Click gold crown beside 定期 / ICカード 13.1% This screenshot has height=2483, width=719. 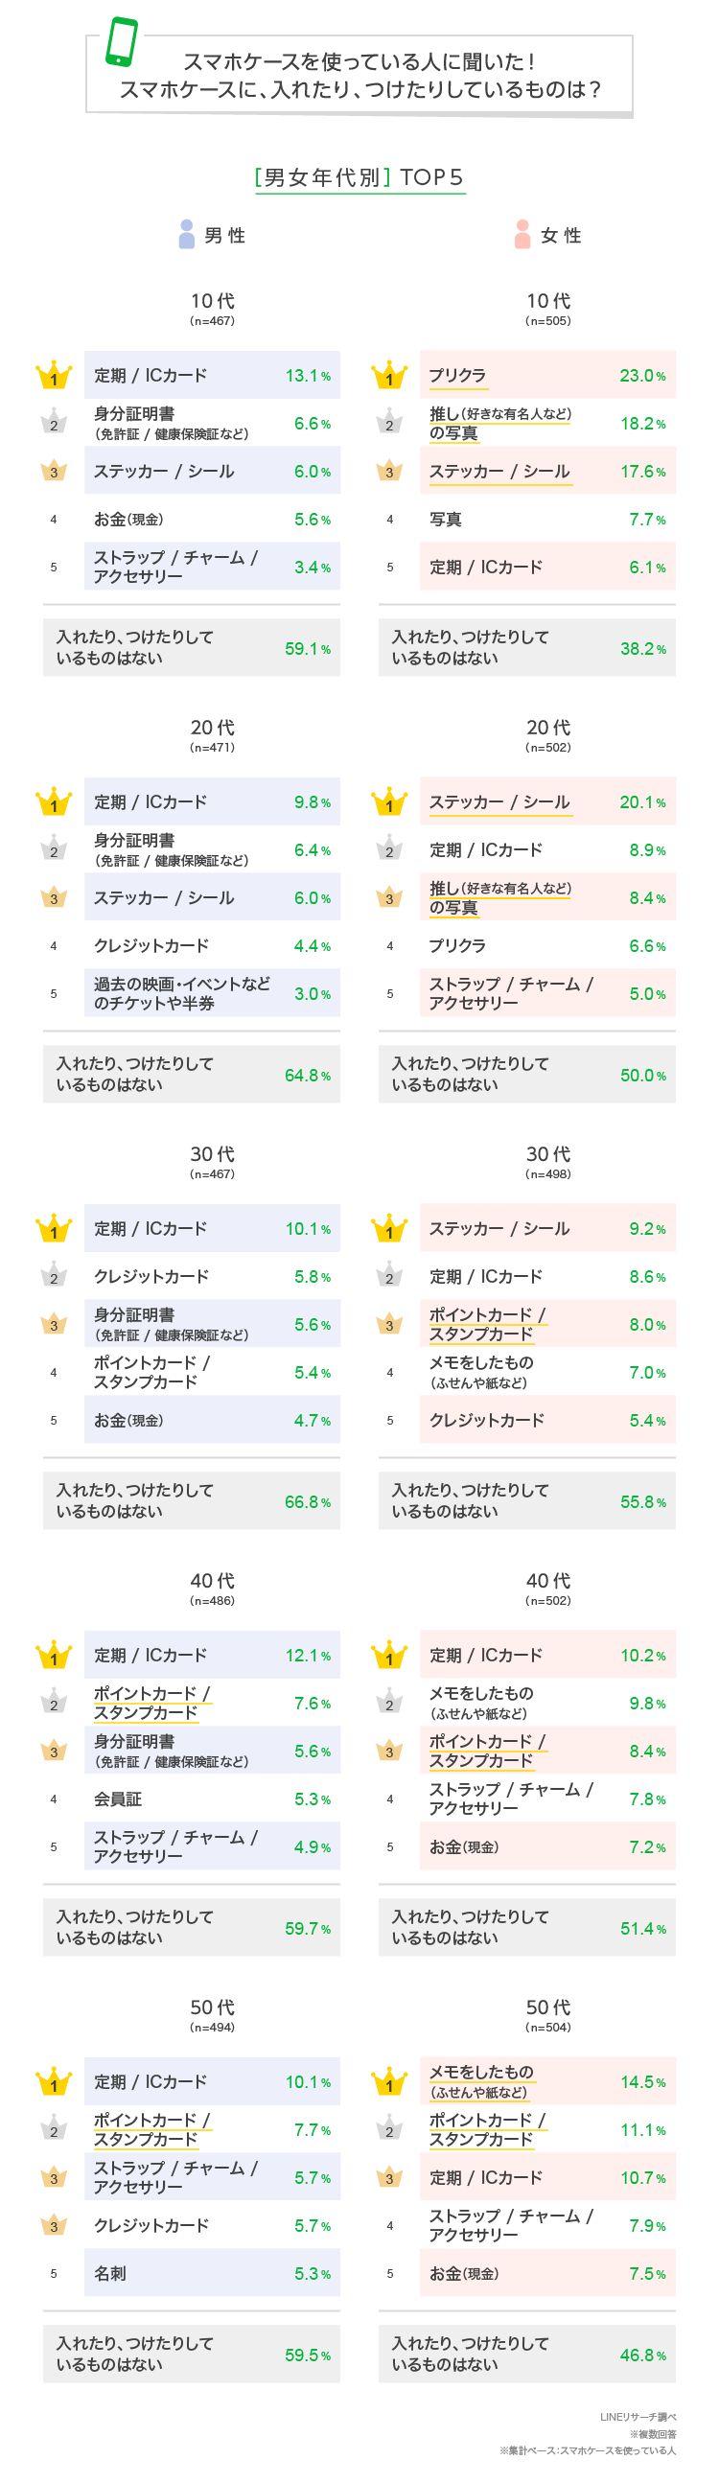[54, 375]
